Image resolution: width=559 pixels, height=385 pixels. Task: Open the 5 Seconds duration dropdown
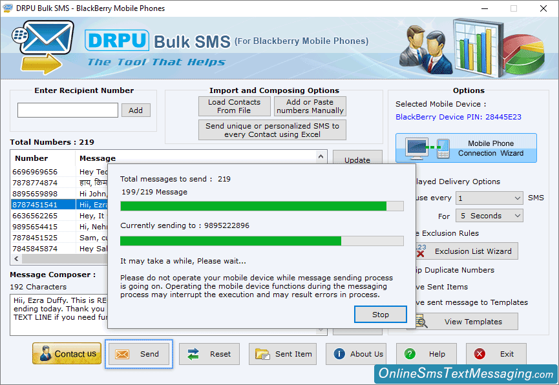click(489, 216)
